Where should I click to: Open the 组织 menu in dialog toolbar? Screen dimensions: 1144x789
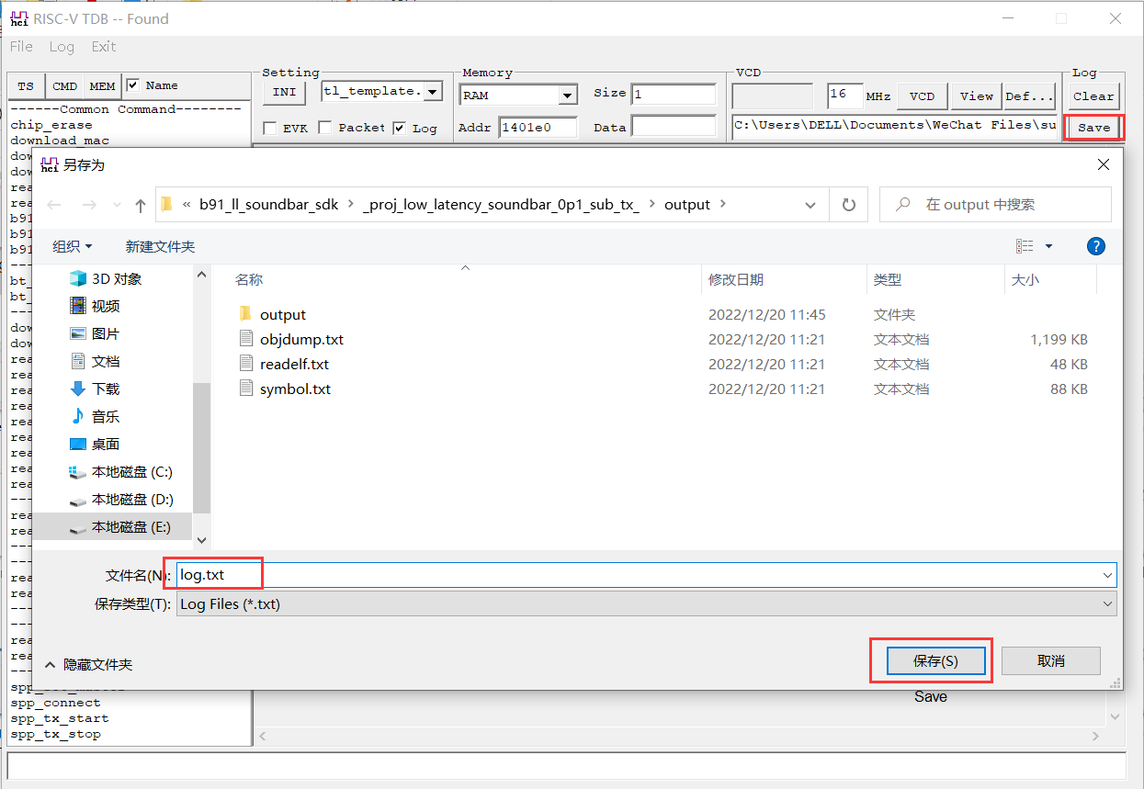(73, 246)
